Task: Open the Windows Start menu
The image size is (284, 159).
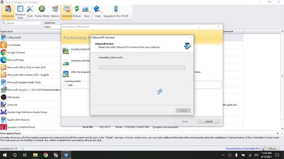Action: [x=5, y=155]
